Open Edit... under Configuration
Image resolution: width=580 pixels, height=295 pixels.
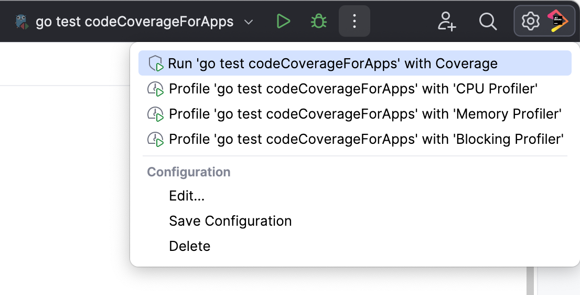(x=187, y=196)
